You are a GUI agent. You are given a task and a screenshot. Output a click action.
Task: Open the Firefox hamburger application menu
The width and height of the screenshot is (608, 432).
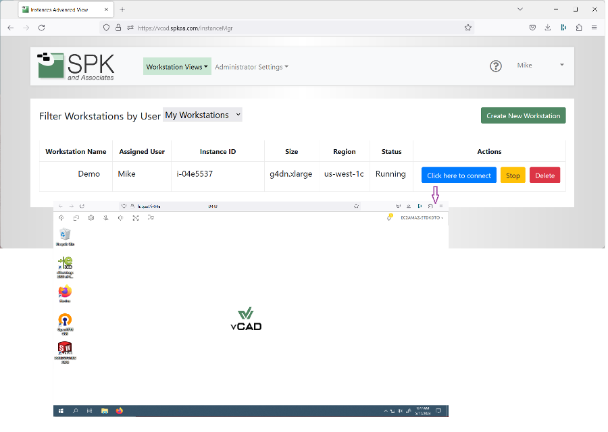pos(594,28)
